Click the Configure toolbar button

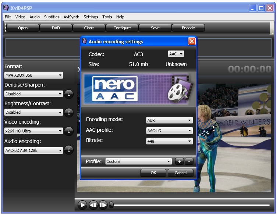(122, 28)
